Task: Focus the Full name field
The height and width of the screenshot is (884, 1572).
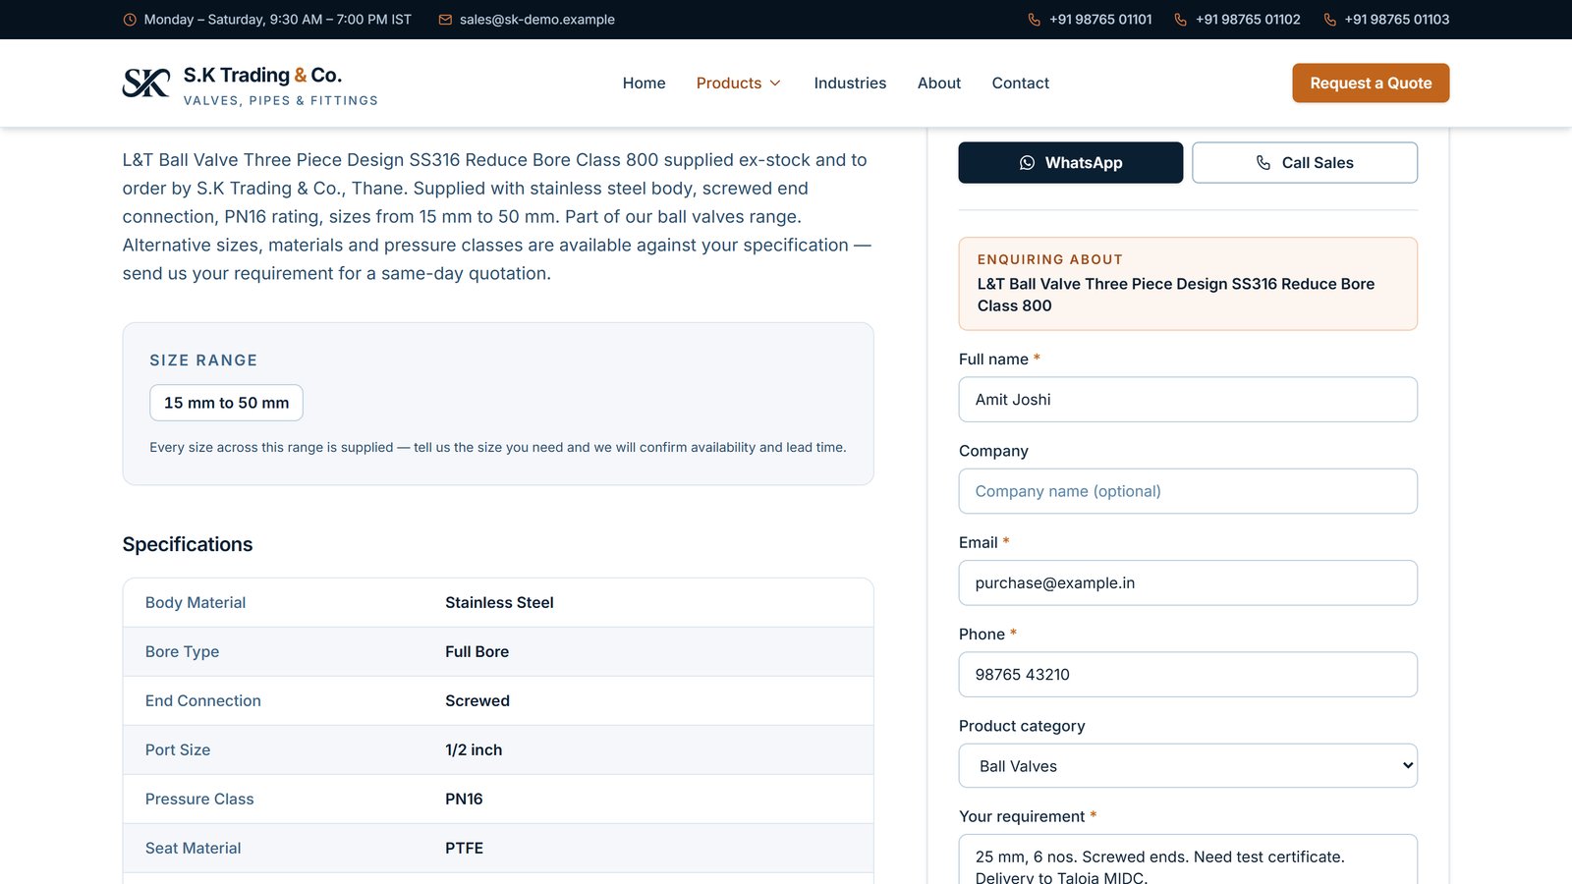Action: click(1188, 400)
